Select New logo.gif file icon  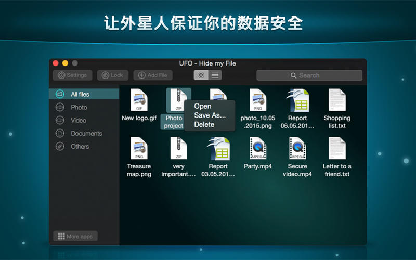pyautogui.click(x=139, y=100)
